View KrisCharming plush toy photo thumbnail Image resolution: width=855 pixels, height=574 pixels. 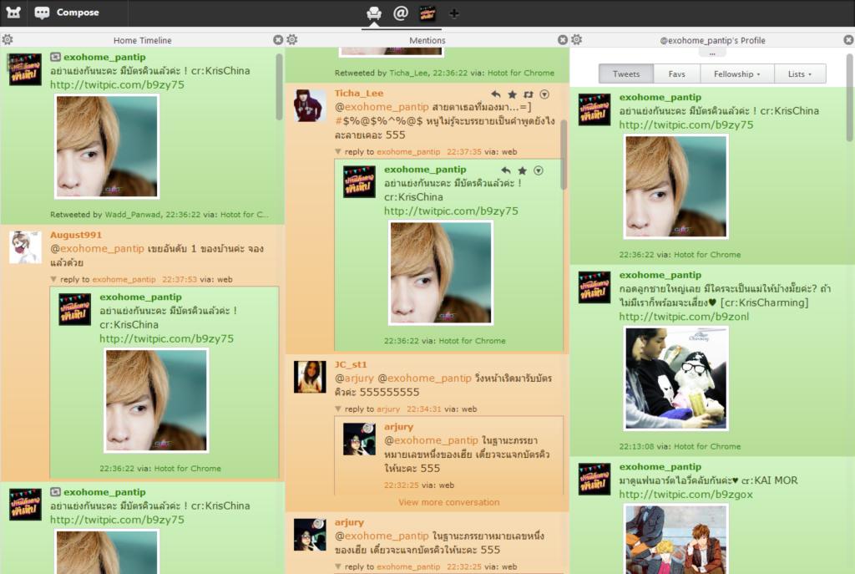click(x=676, y=378)
